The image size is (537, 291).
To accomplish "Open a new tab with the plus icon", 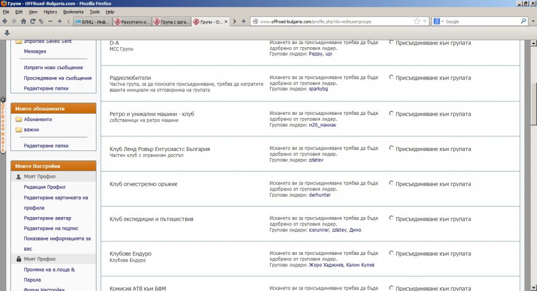I will 243,21.
